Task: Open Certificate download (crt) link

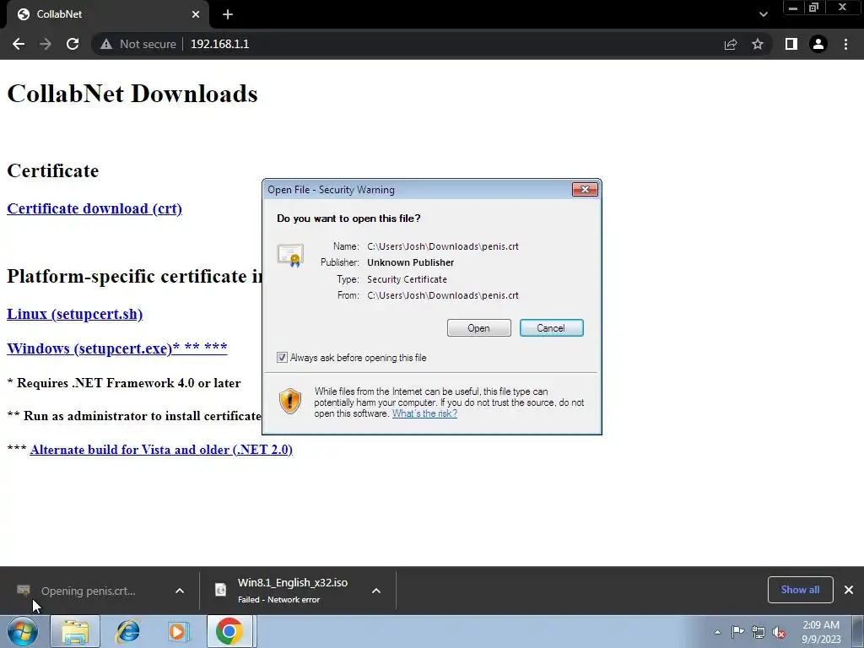Action: click(94, 209)
